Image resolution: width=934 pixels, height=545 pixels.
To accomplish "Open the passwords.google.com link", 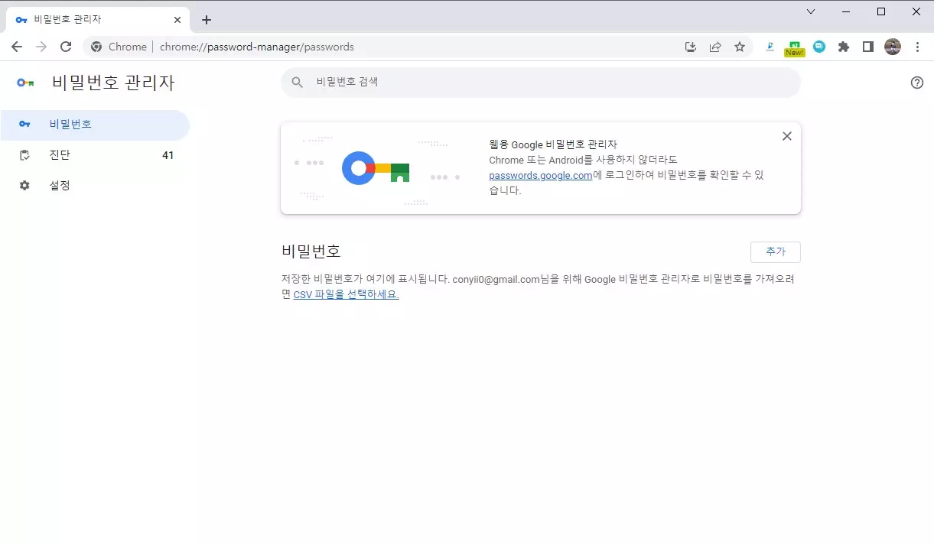I will (x=541, y=175).
